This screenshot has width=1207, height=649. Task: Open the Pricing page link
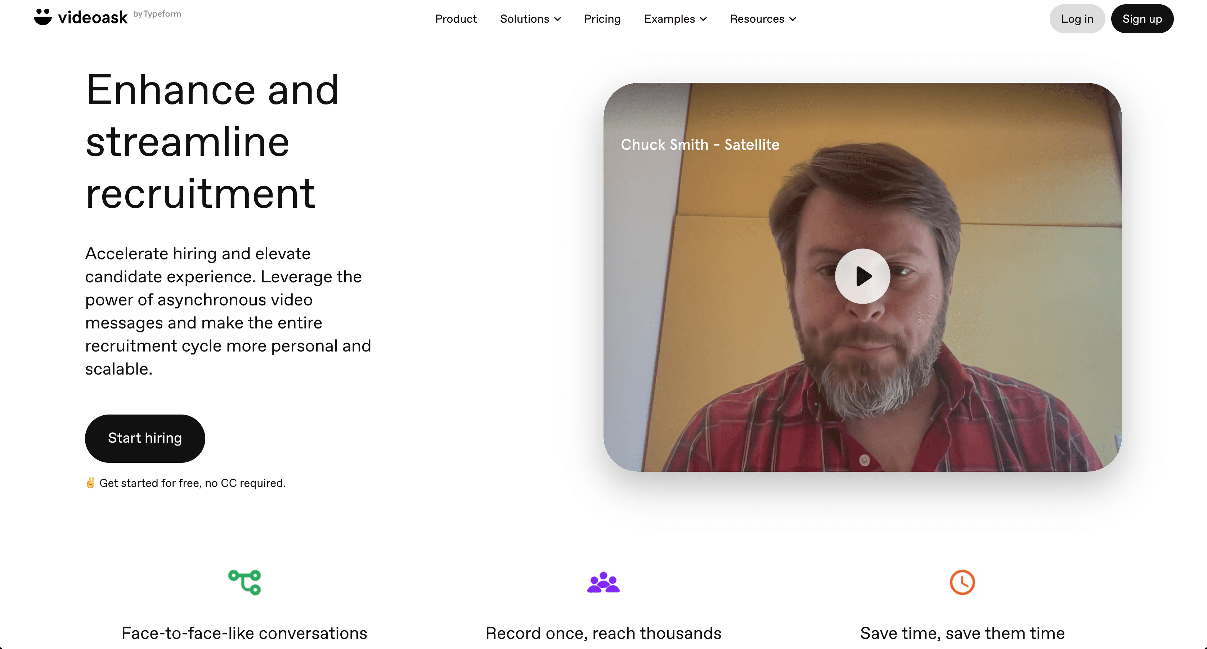pos(602,19)
